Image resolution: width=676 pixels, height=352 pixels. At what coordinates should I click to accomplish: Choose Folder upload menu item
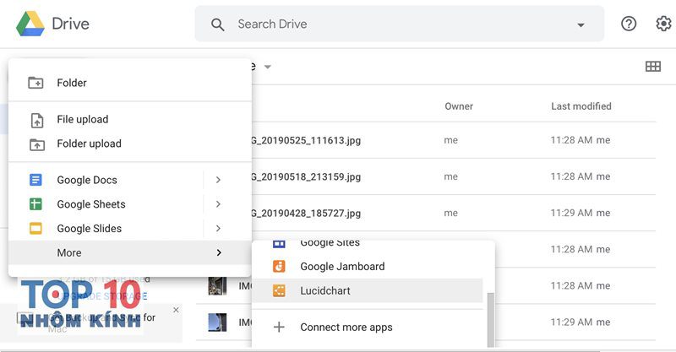(x=130, y=144)
